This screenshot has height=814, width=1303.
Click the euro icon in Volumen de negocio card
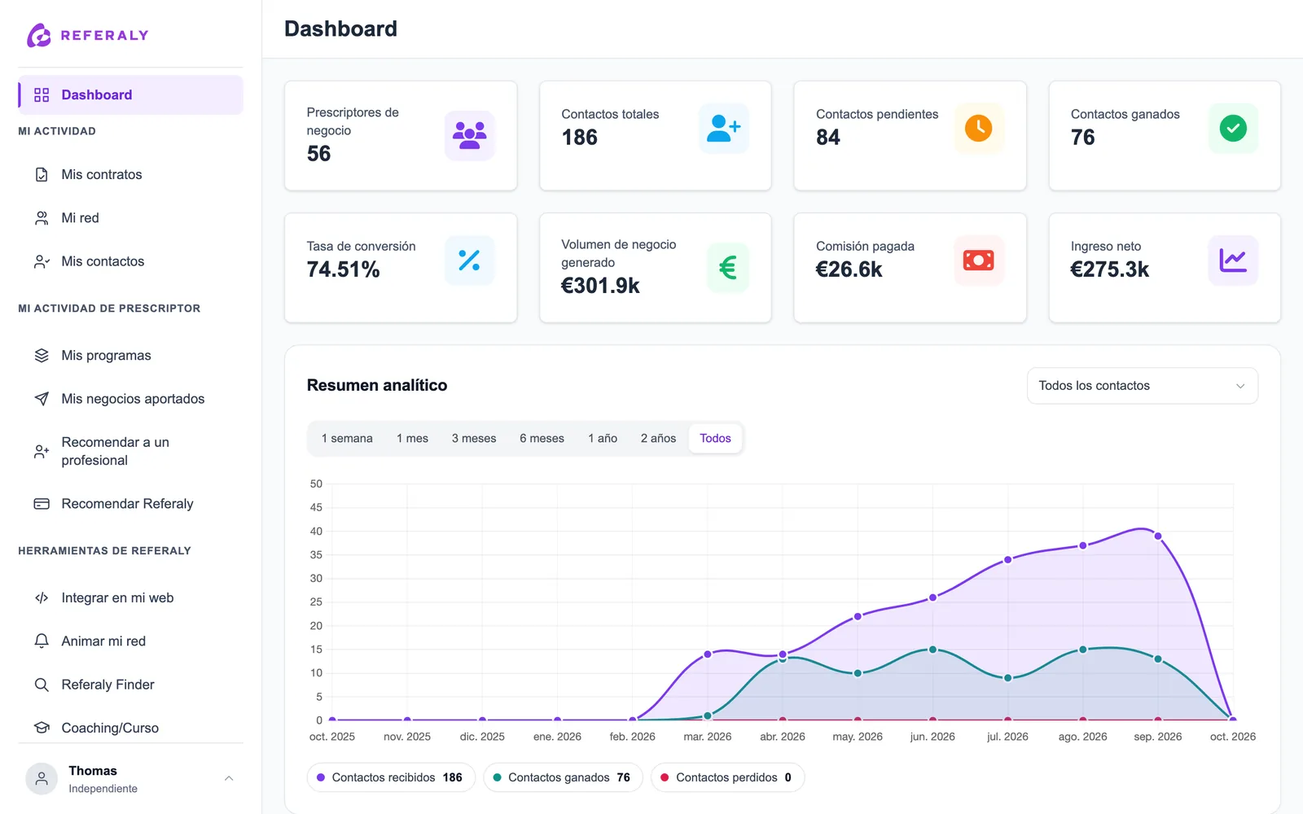pos(728,267)
